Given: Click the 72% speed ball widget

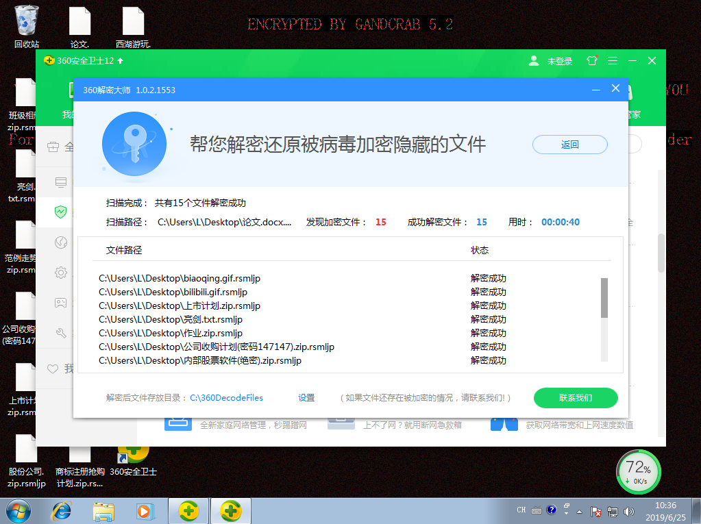Looking at the screenshot, I should [x=639, y=472].
